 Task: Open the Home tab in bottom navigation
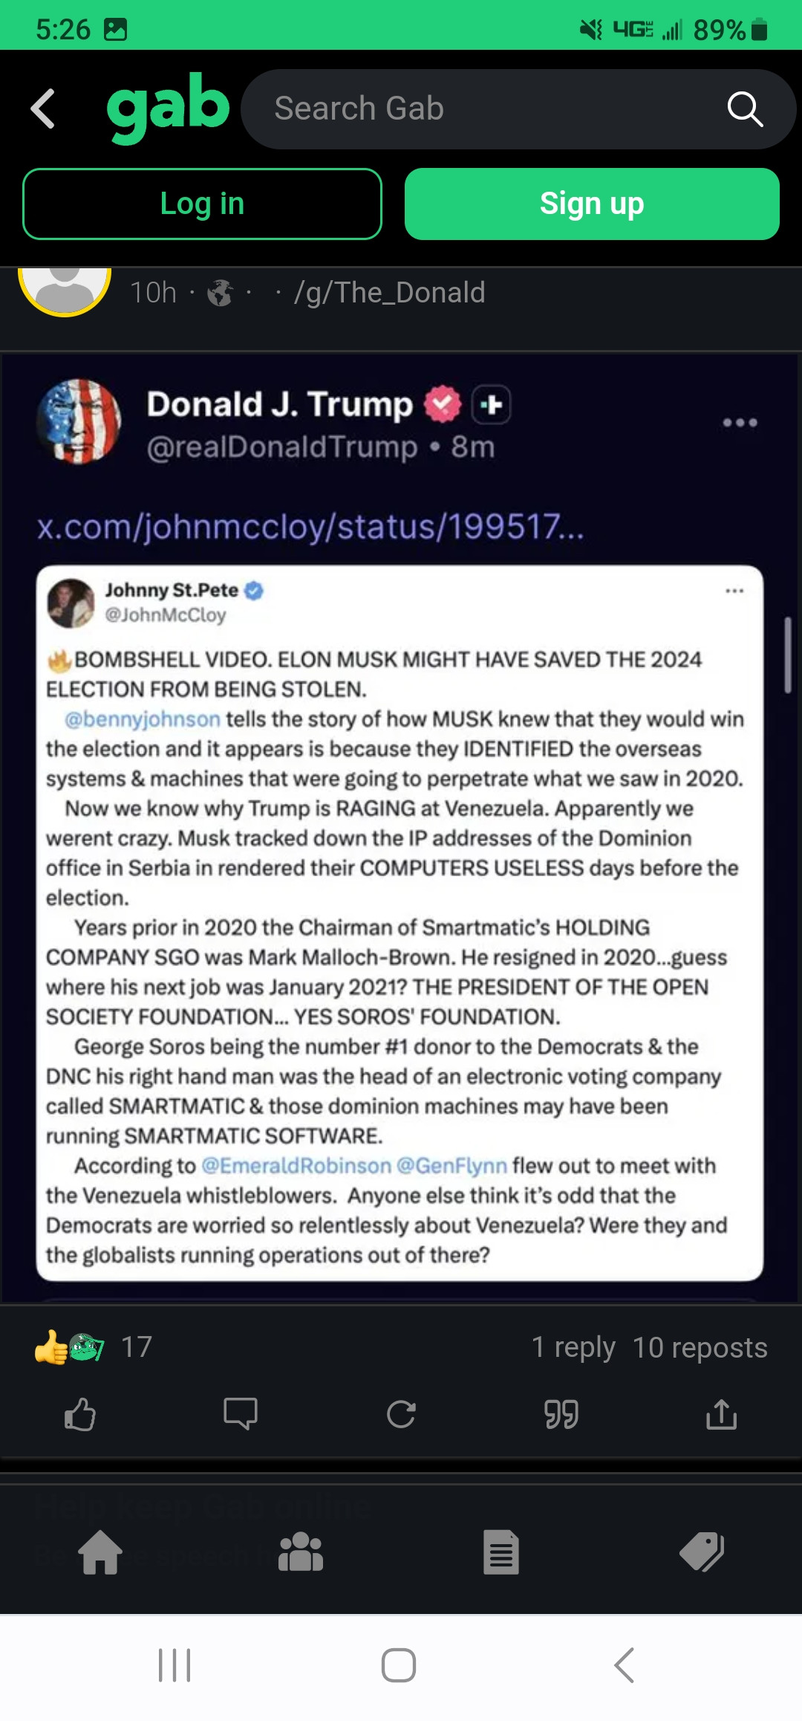(x=100, y=1552)
